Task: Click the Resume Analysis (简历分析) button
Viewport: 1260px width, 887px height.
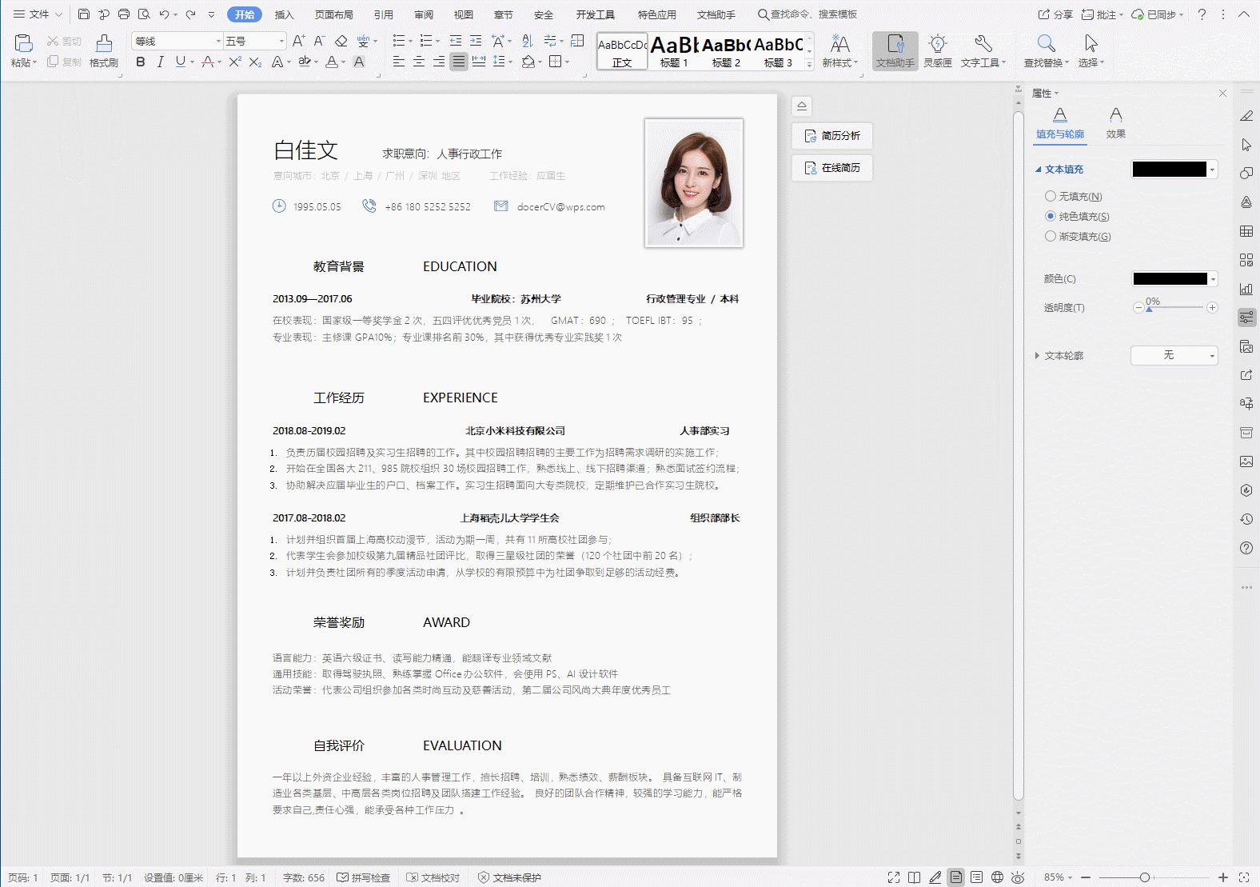Action: [x=832, y=136]
